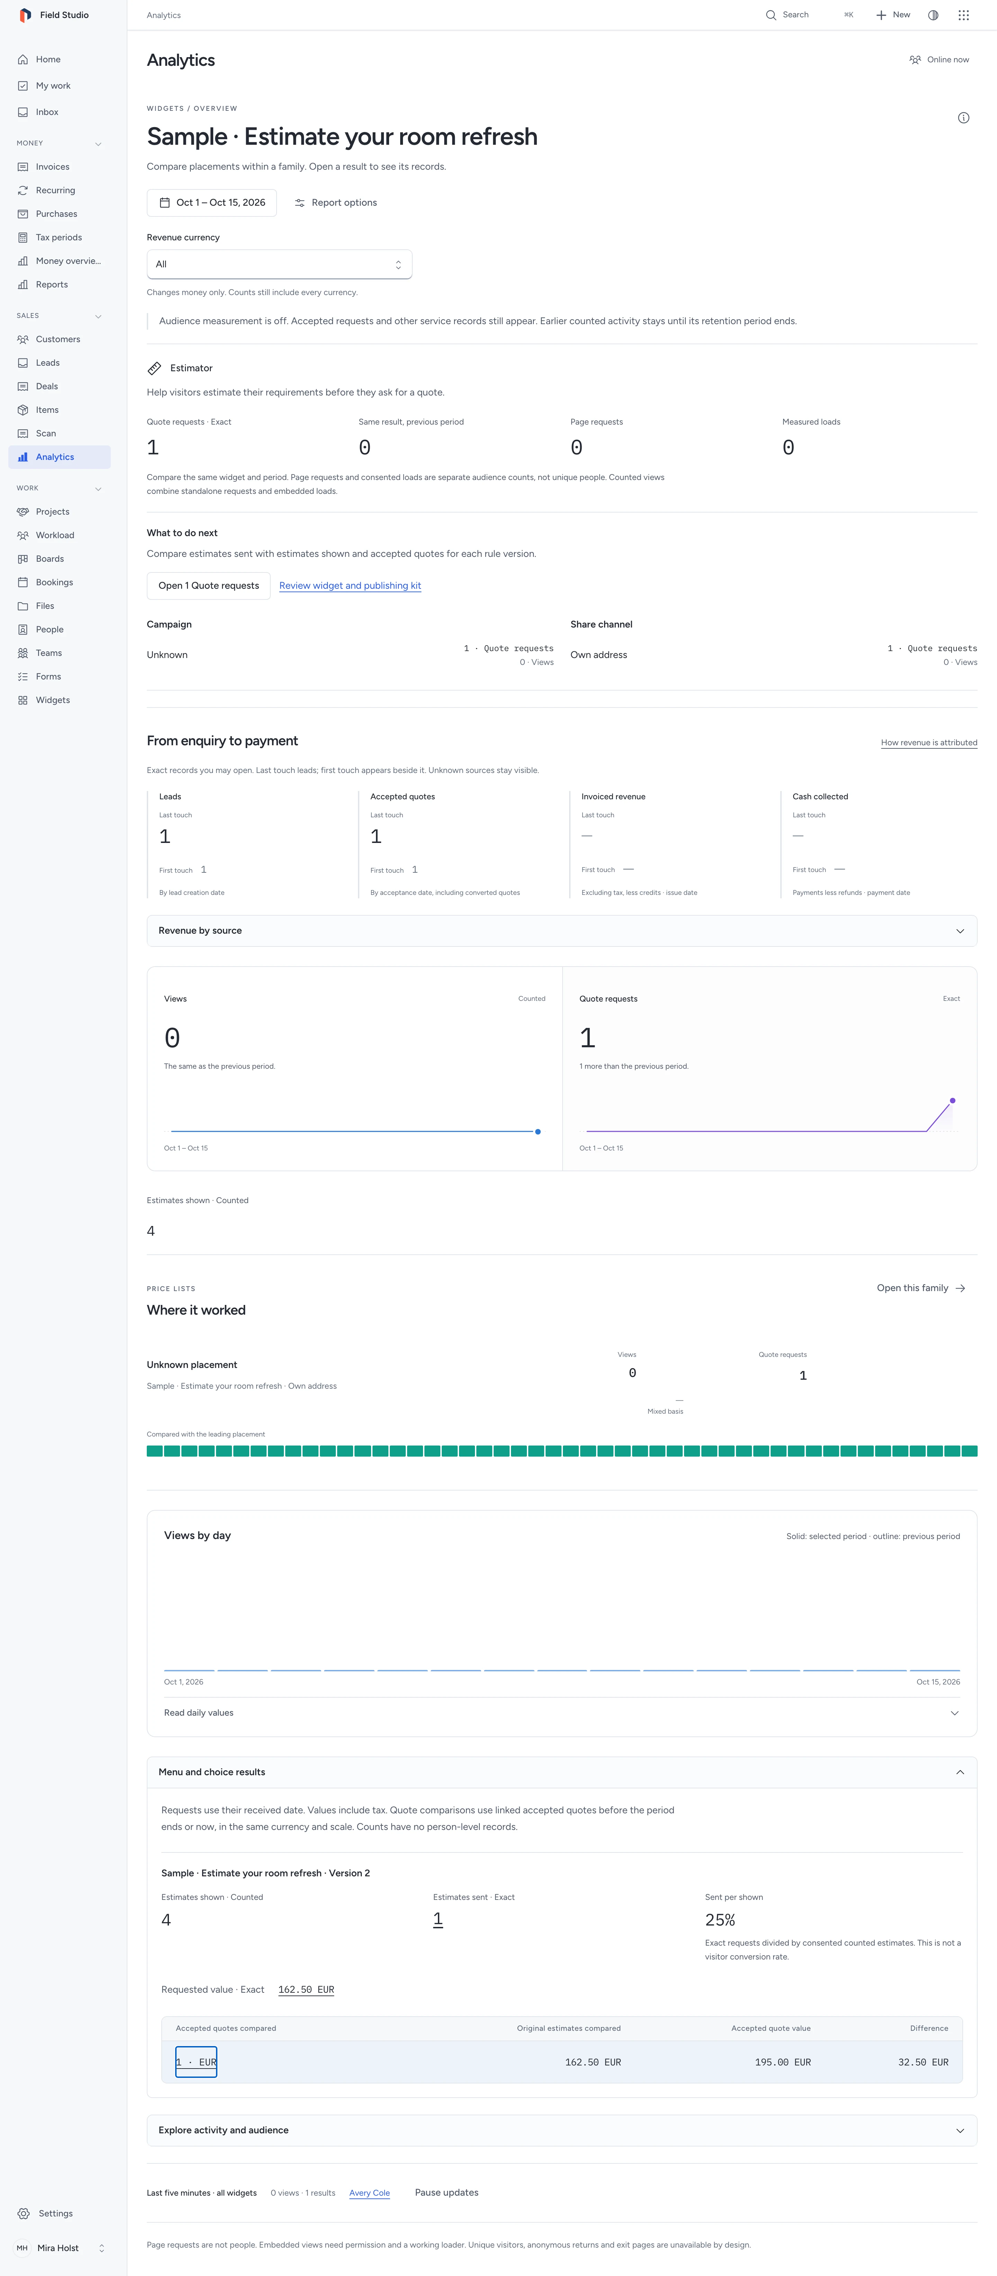Open the Home sidebar item

coord(59,59)
